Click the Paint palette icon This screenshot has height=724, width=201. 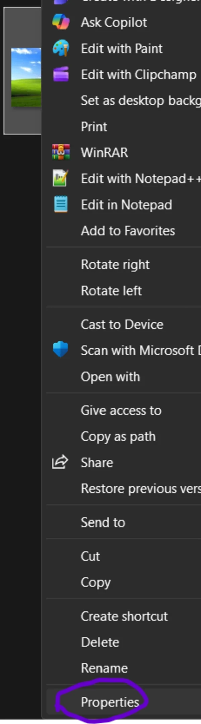pyautogui.click(x=61, y=48)
